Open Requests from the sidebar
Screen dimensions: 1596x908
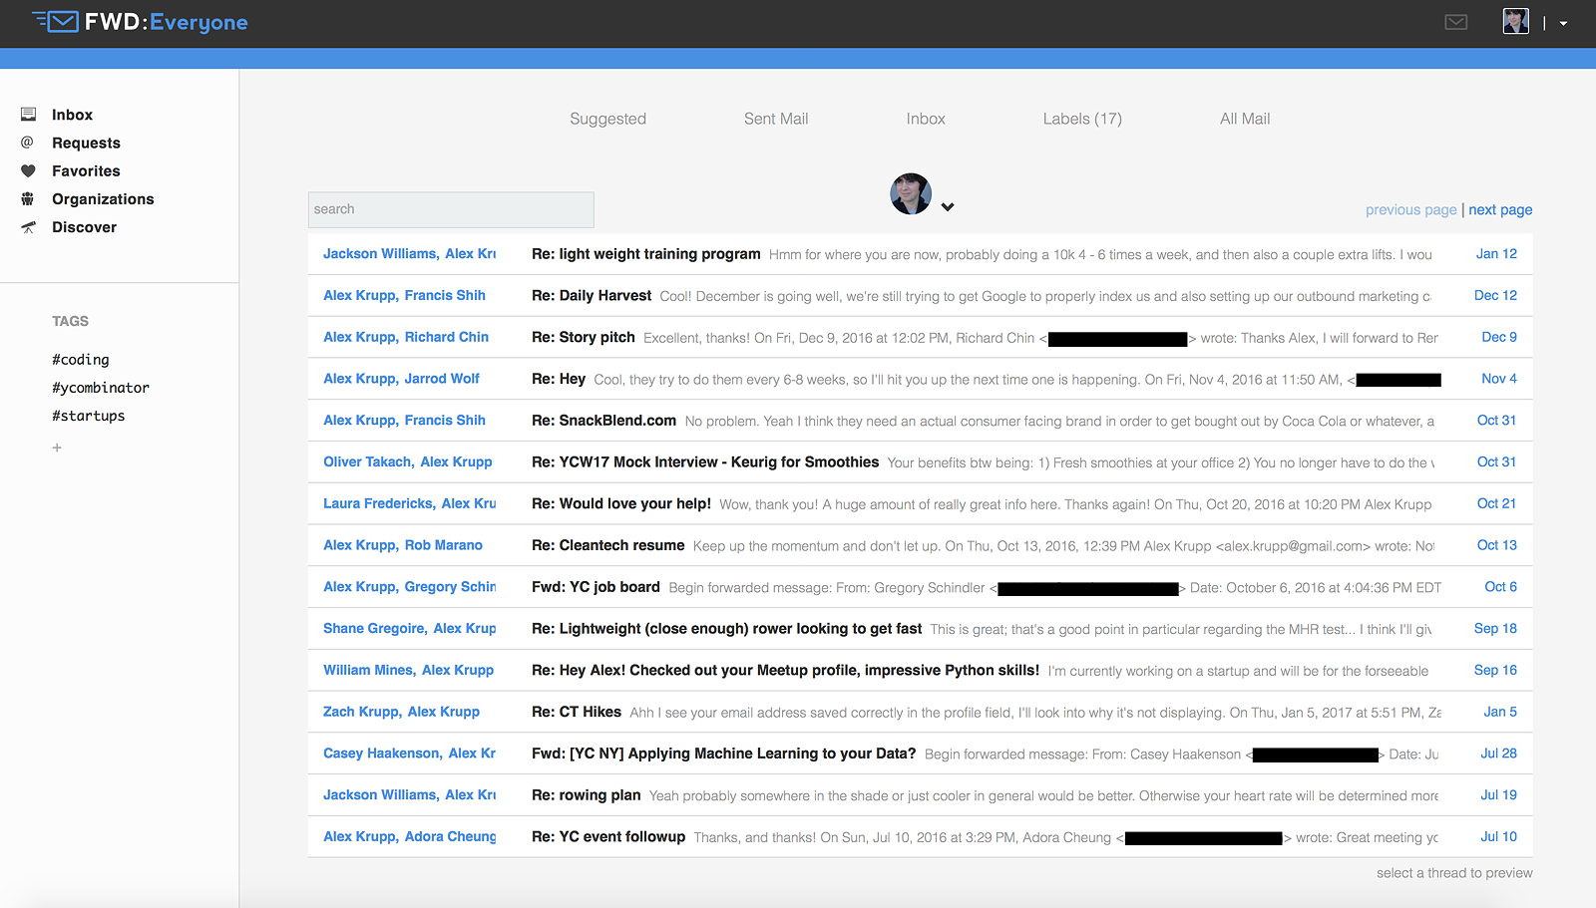click(x=86, y=143)
